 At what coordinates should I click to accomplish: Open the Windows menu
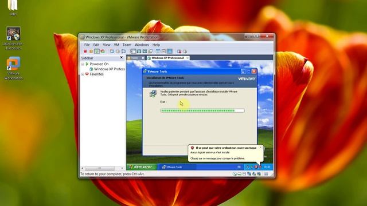142,45
